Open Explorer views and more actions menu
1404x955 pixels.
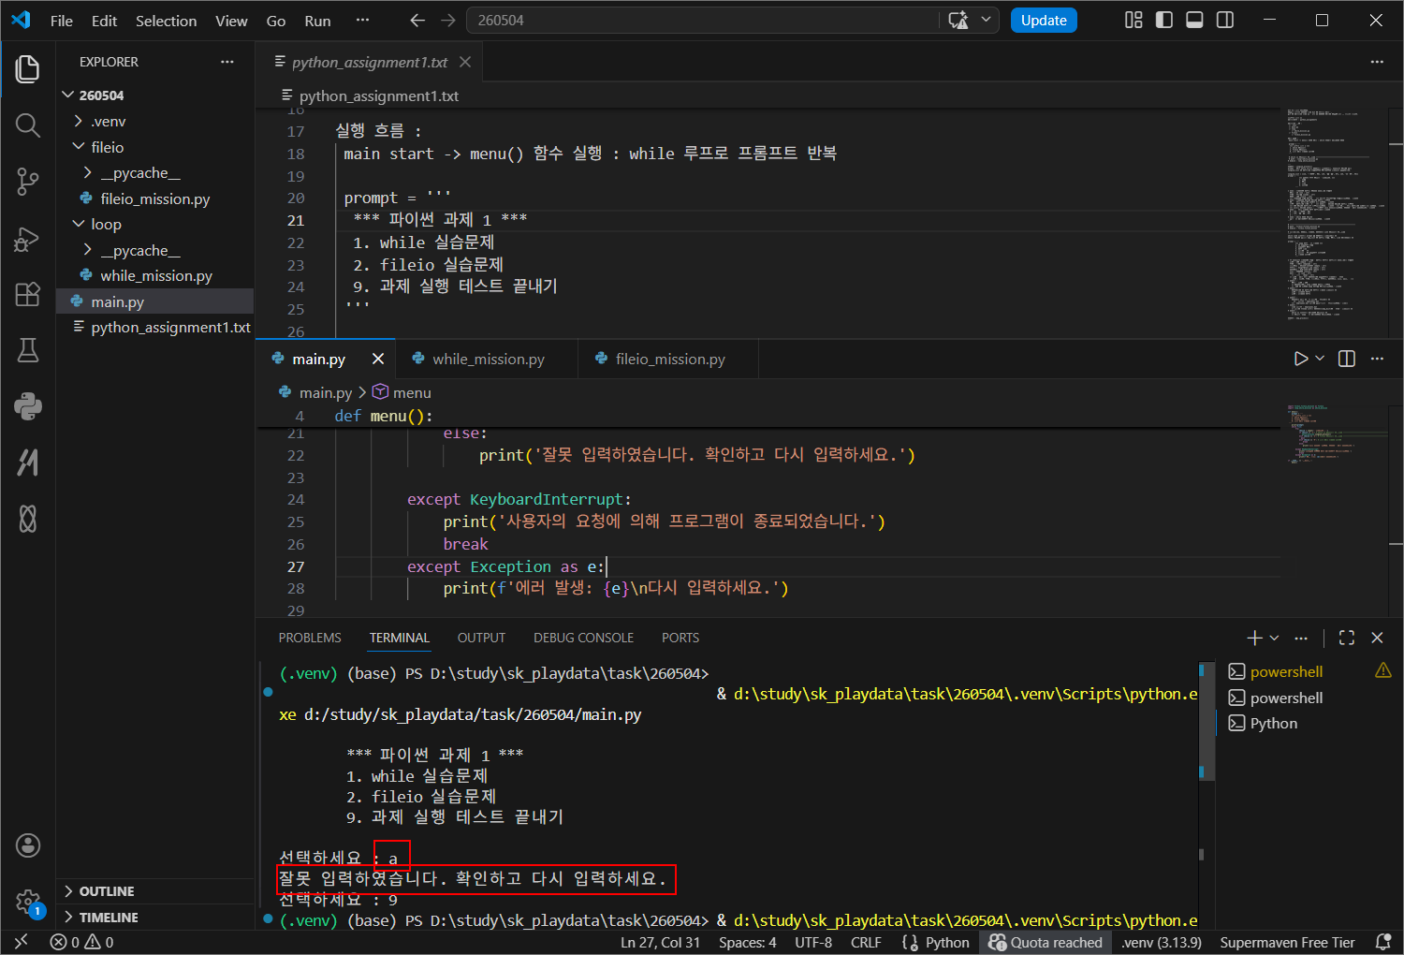(227, 62)
